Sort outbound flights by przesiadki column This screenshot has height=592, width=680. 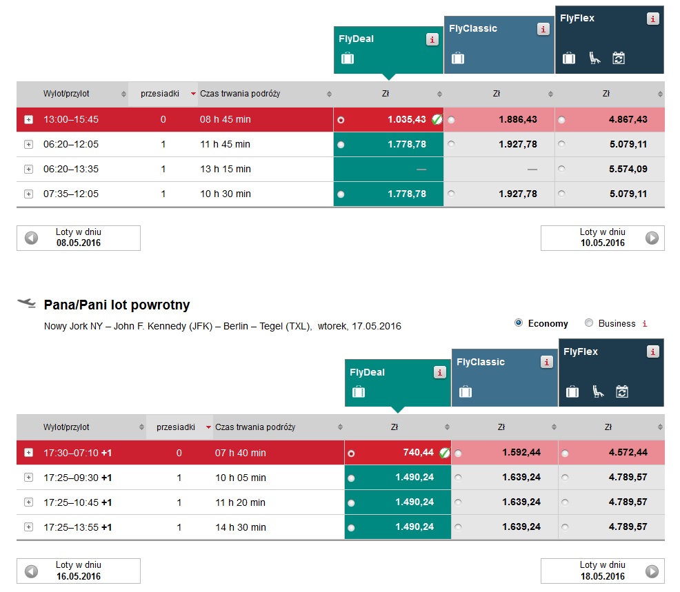coord(163,94)
